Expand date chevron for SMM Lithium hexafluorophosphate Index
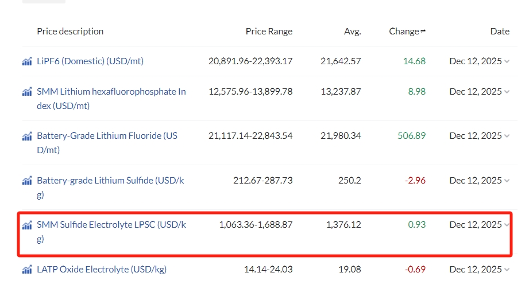 (507, 92)
